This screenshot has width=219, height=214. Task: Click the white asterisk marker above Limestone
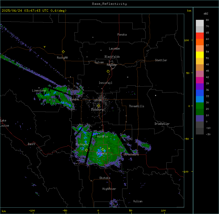click(39, 88)
